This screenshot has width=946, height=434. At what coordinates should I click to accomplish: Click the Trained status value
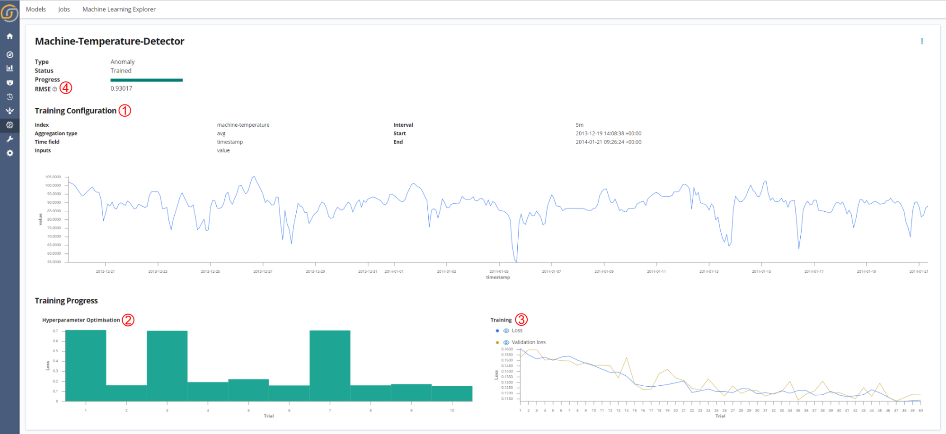[121, 70]
